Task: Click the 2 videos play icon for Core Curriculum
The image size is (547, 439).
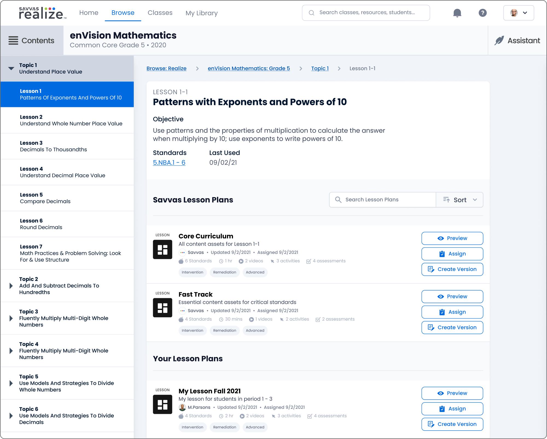Action: [x=241, y=261]
